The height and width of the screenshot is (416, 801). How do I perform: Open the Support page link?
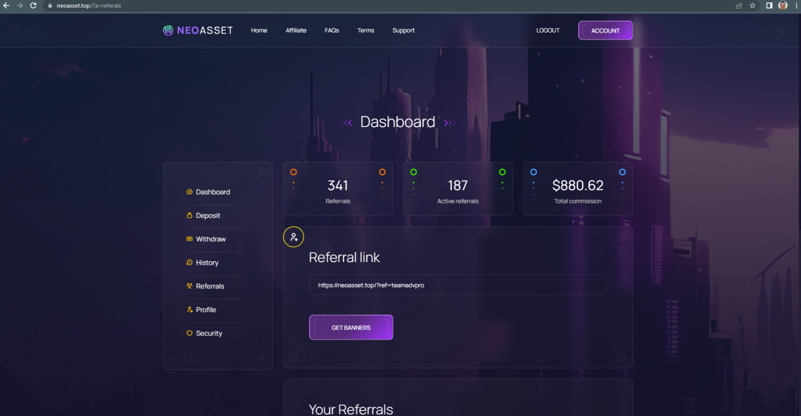click(404, 31)
